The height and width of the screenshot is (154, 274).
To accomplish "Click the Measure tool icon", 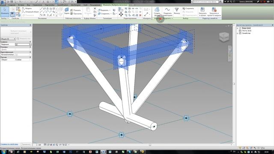I will 146,14.
